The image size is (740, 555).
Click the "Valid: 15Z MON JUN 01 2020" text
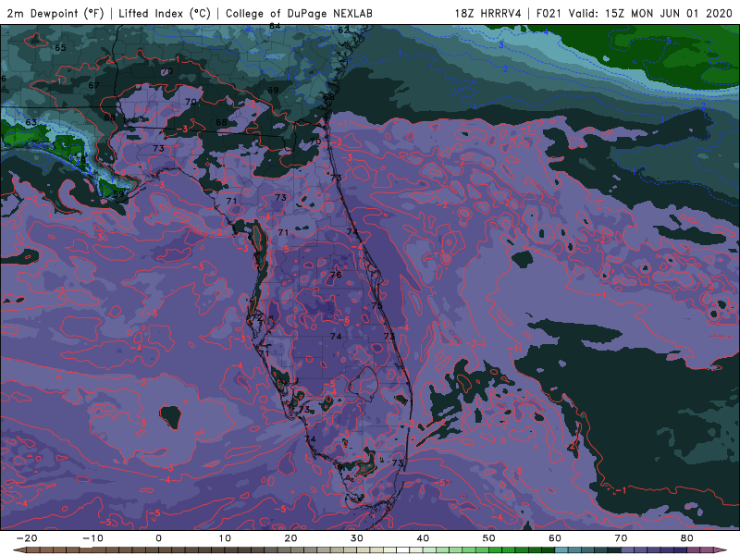pos(650,14)
